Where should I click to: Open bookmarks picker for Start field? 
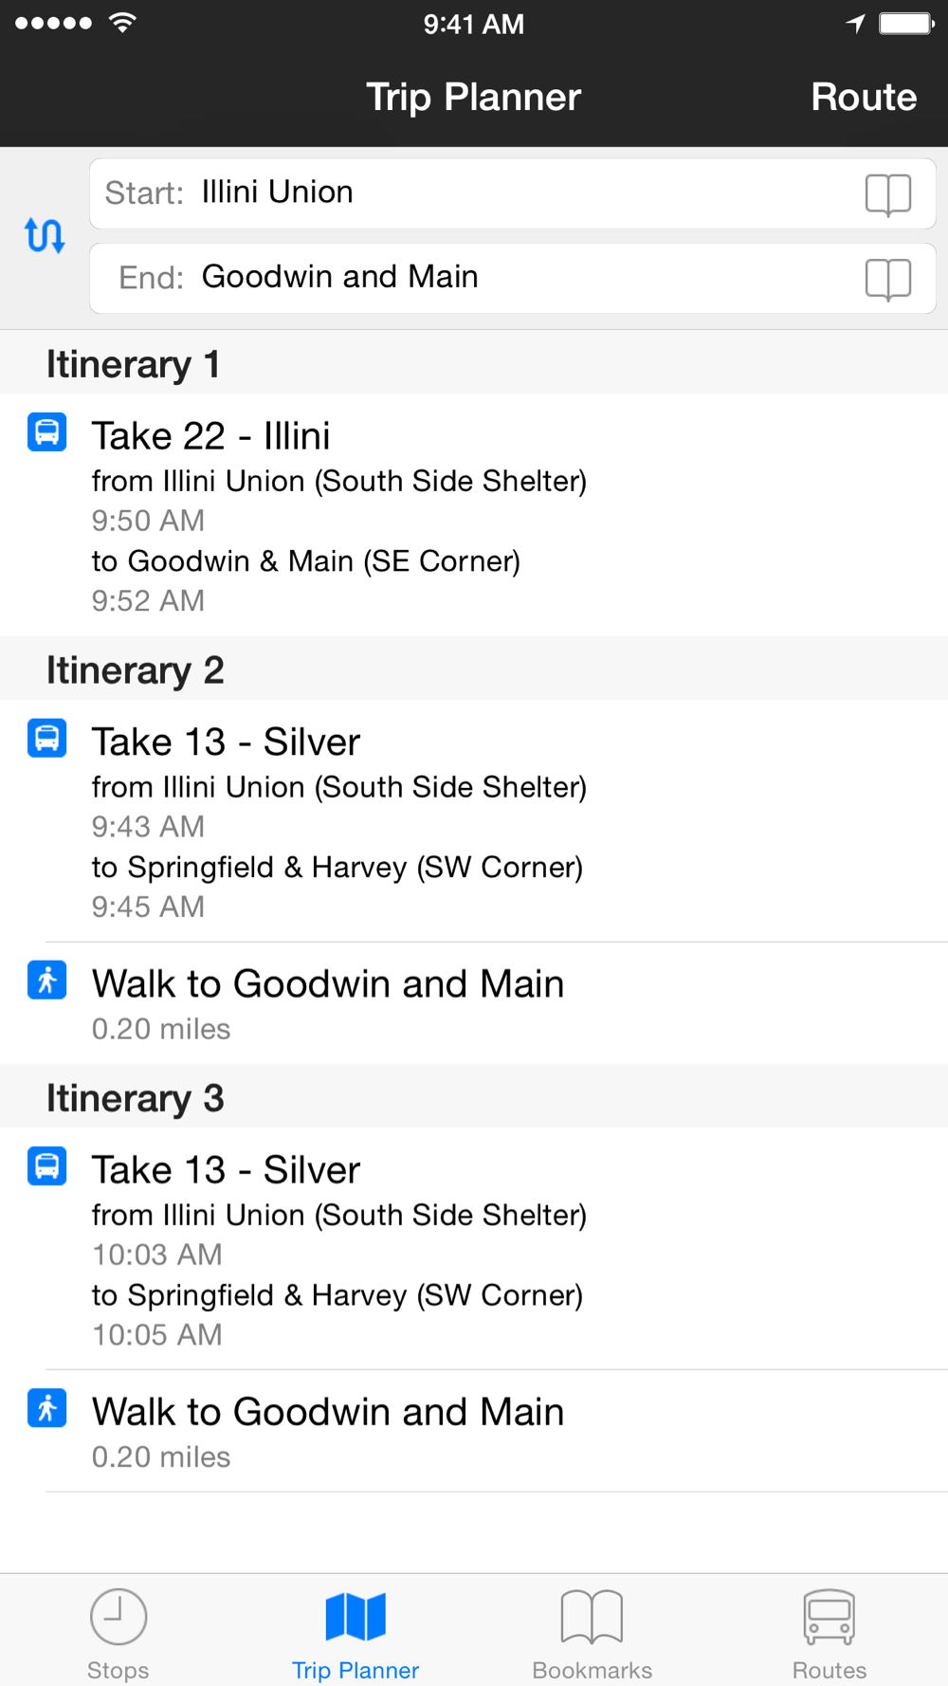(888, 194)
